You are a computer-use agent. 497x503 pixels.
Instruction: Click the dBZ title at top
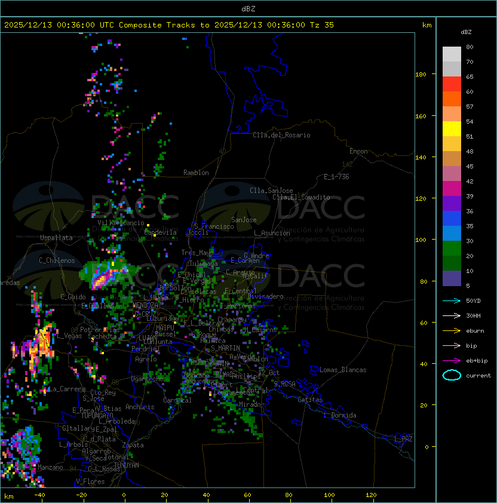pyautogui.click(x=249, y=8)
